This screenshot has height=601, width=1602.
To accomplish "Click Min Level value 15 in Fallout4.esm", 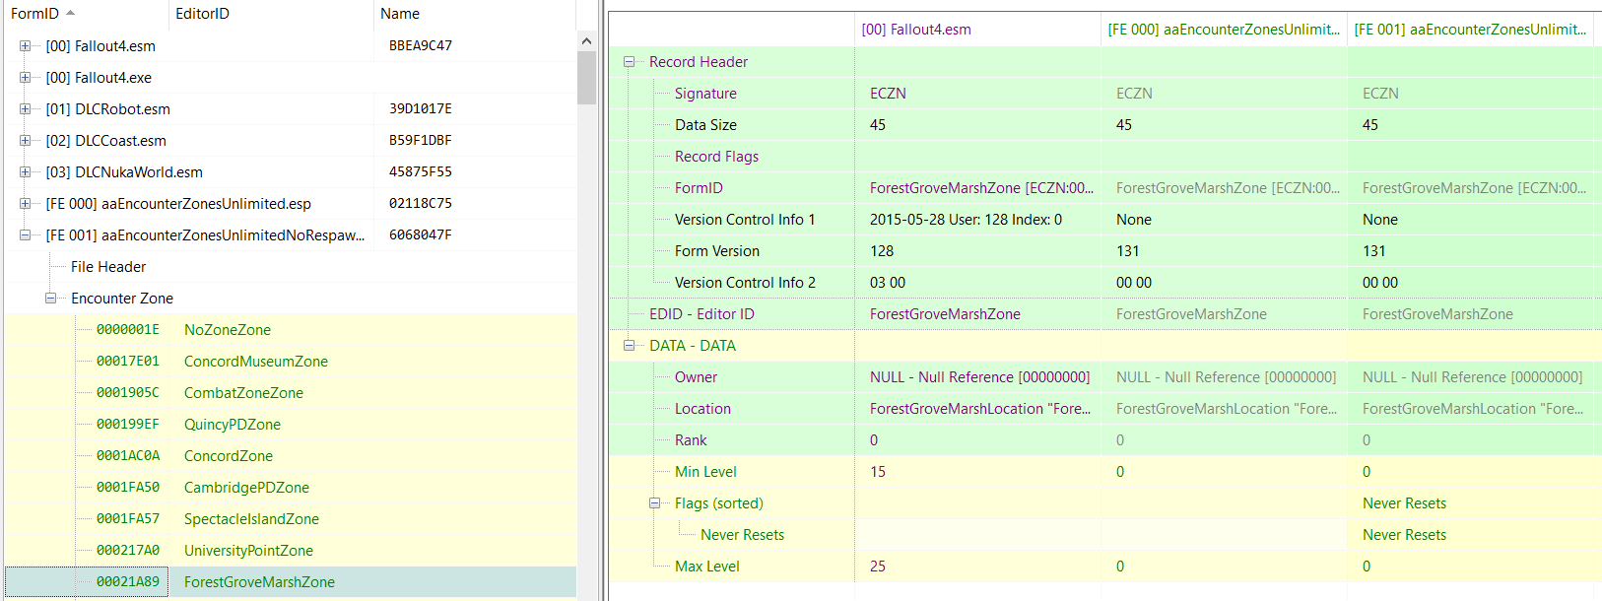I will click(878, 472).
